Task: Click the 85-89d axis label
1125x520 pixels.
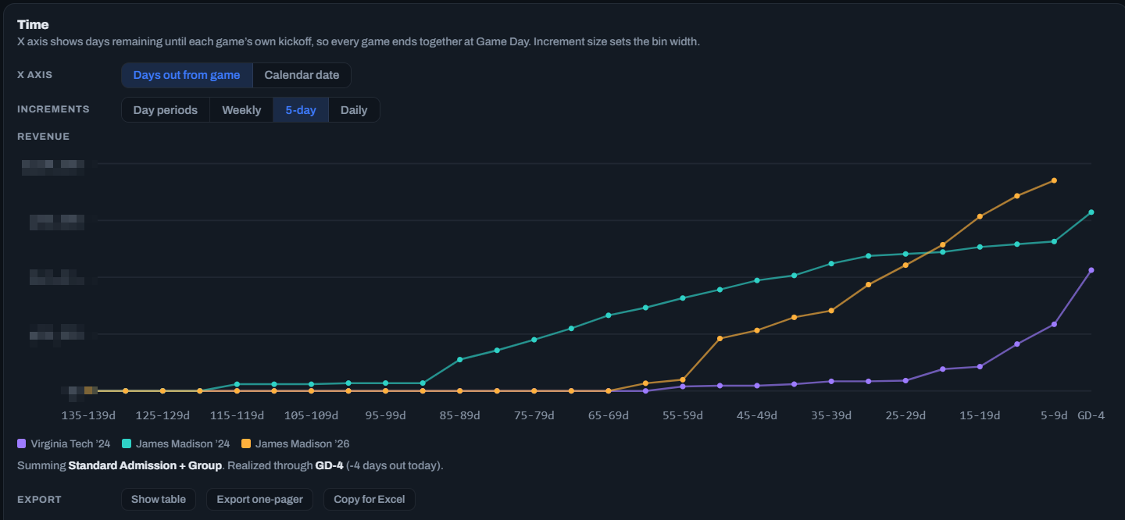Action: point(459,415)
